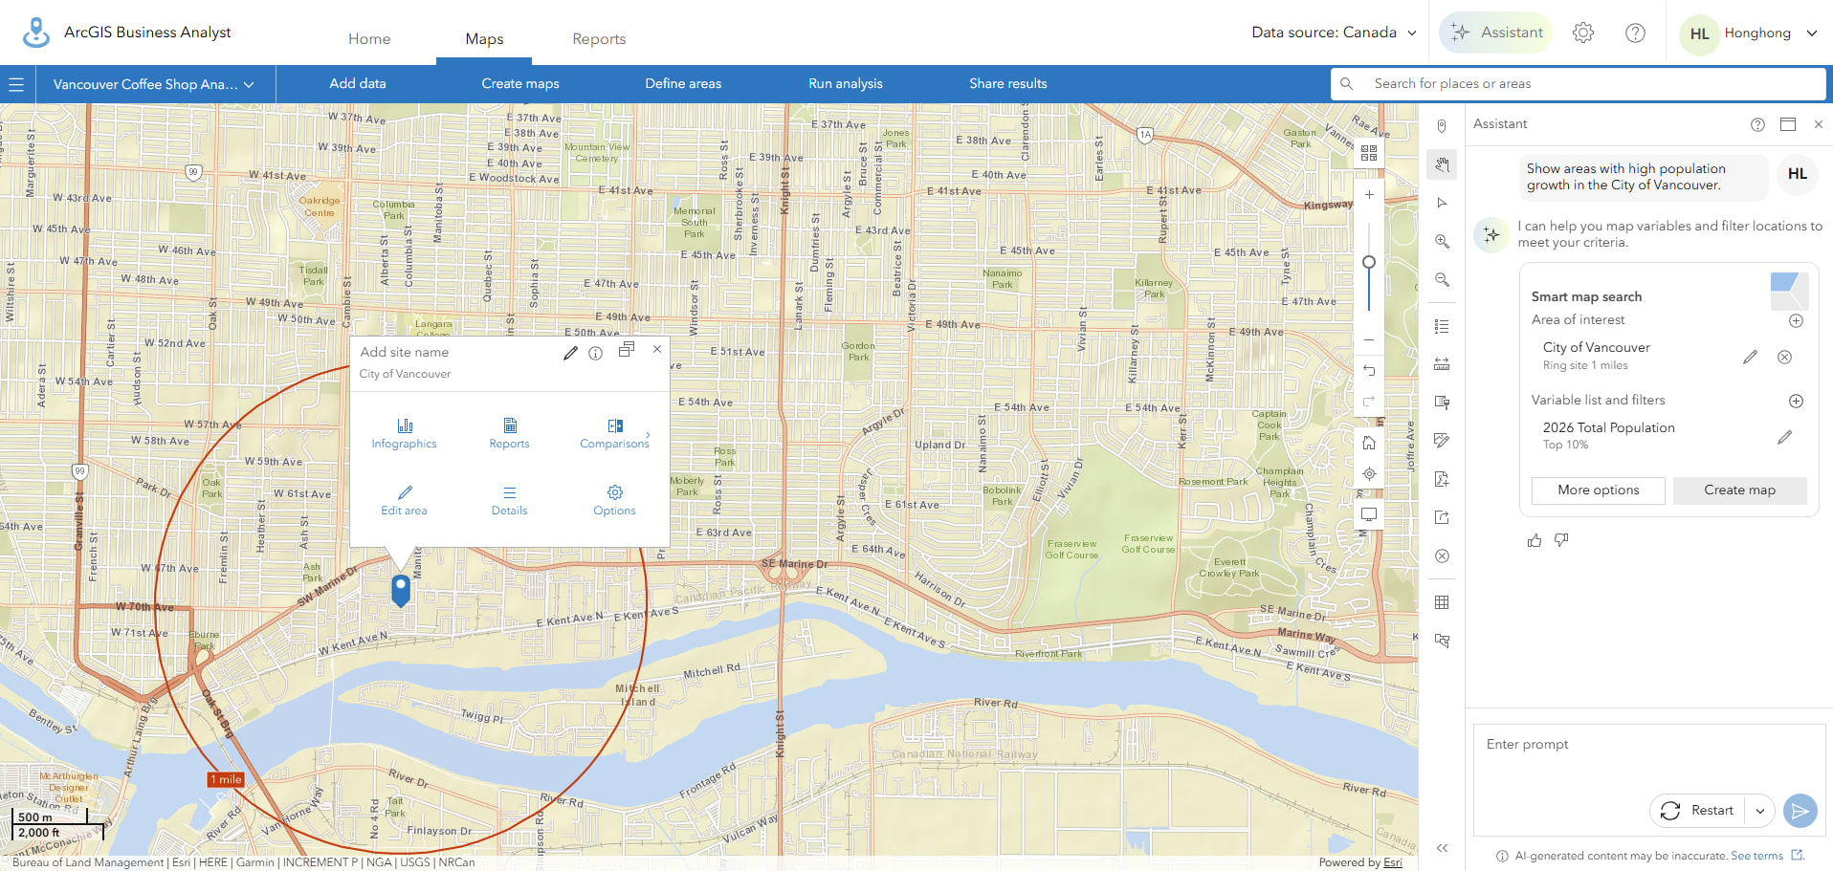Open the Data source Canada dropdown
The image size is (1833, 871).
(x=1334, y=33)
